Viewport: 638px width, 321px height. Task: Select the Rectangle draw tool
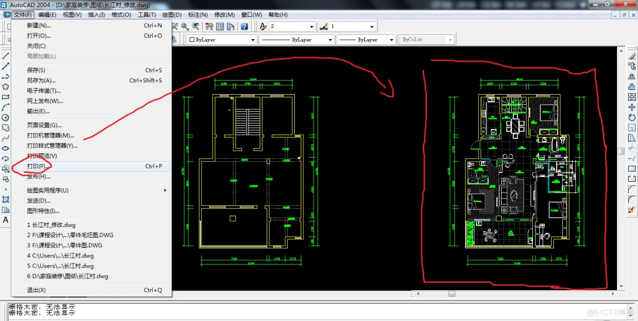click(6, 97)
